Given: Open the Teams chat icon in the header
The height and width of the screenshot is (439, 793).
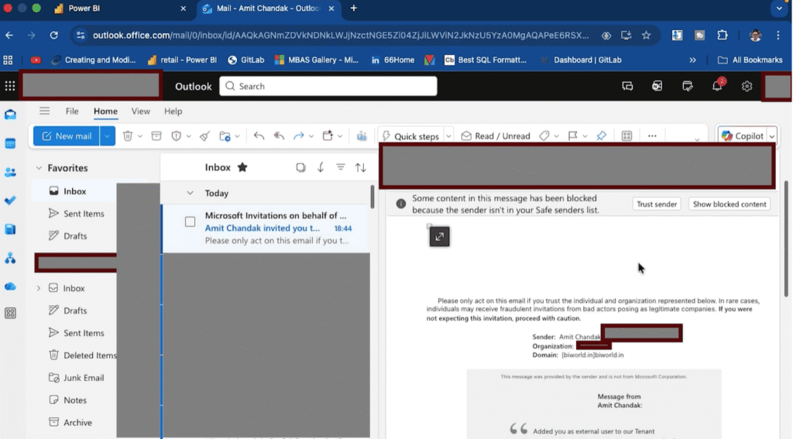Looking at the screenshot, I should (x=627, y=86).
